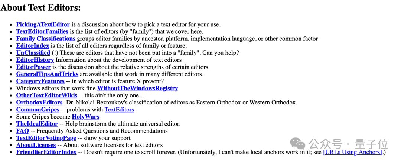
Task: Click text 'Frequently Asked Questions and Recommendations'
Action: pyautogui.click(x=102, y=131)
